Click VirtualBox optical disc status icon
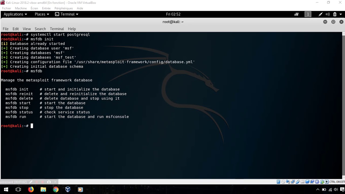Viewport: 345px width, 194px height. 283,182
